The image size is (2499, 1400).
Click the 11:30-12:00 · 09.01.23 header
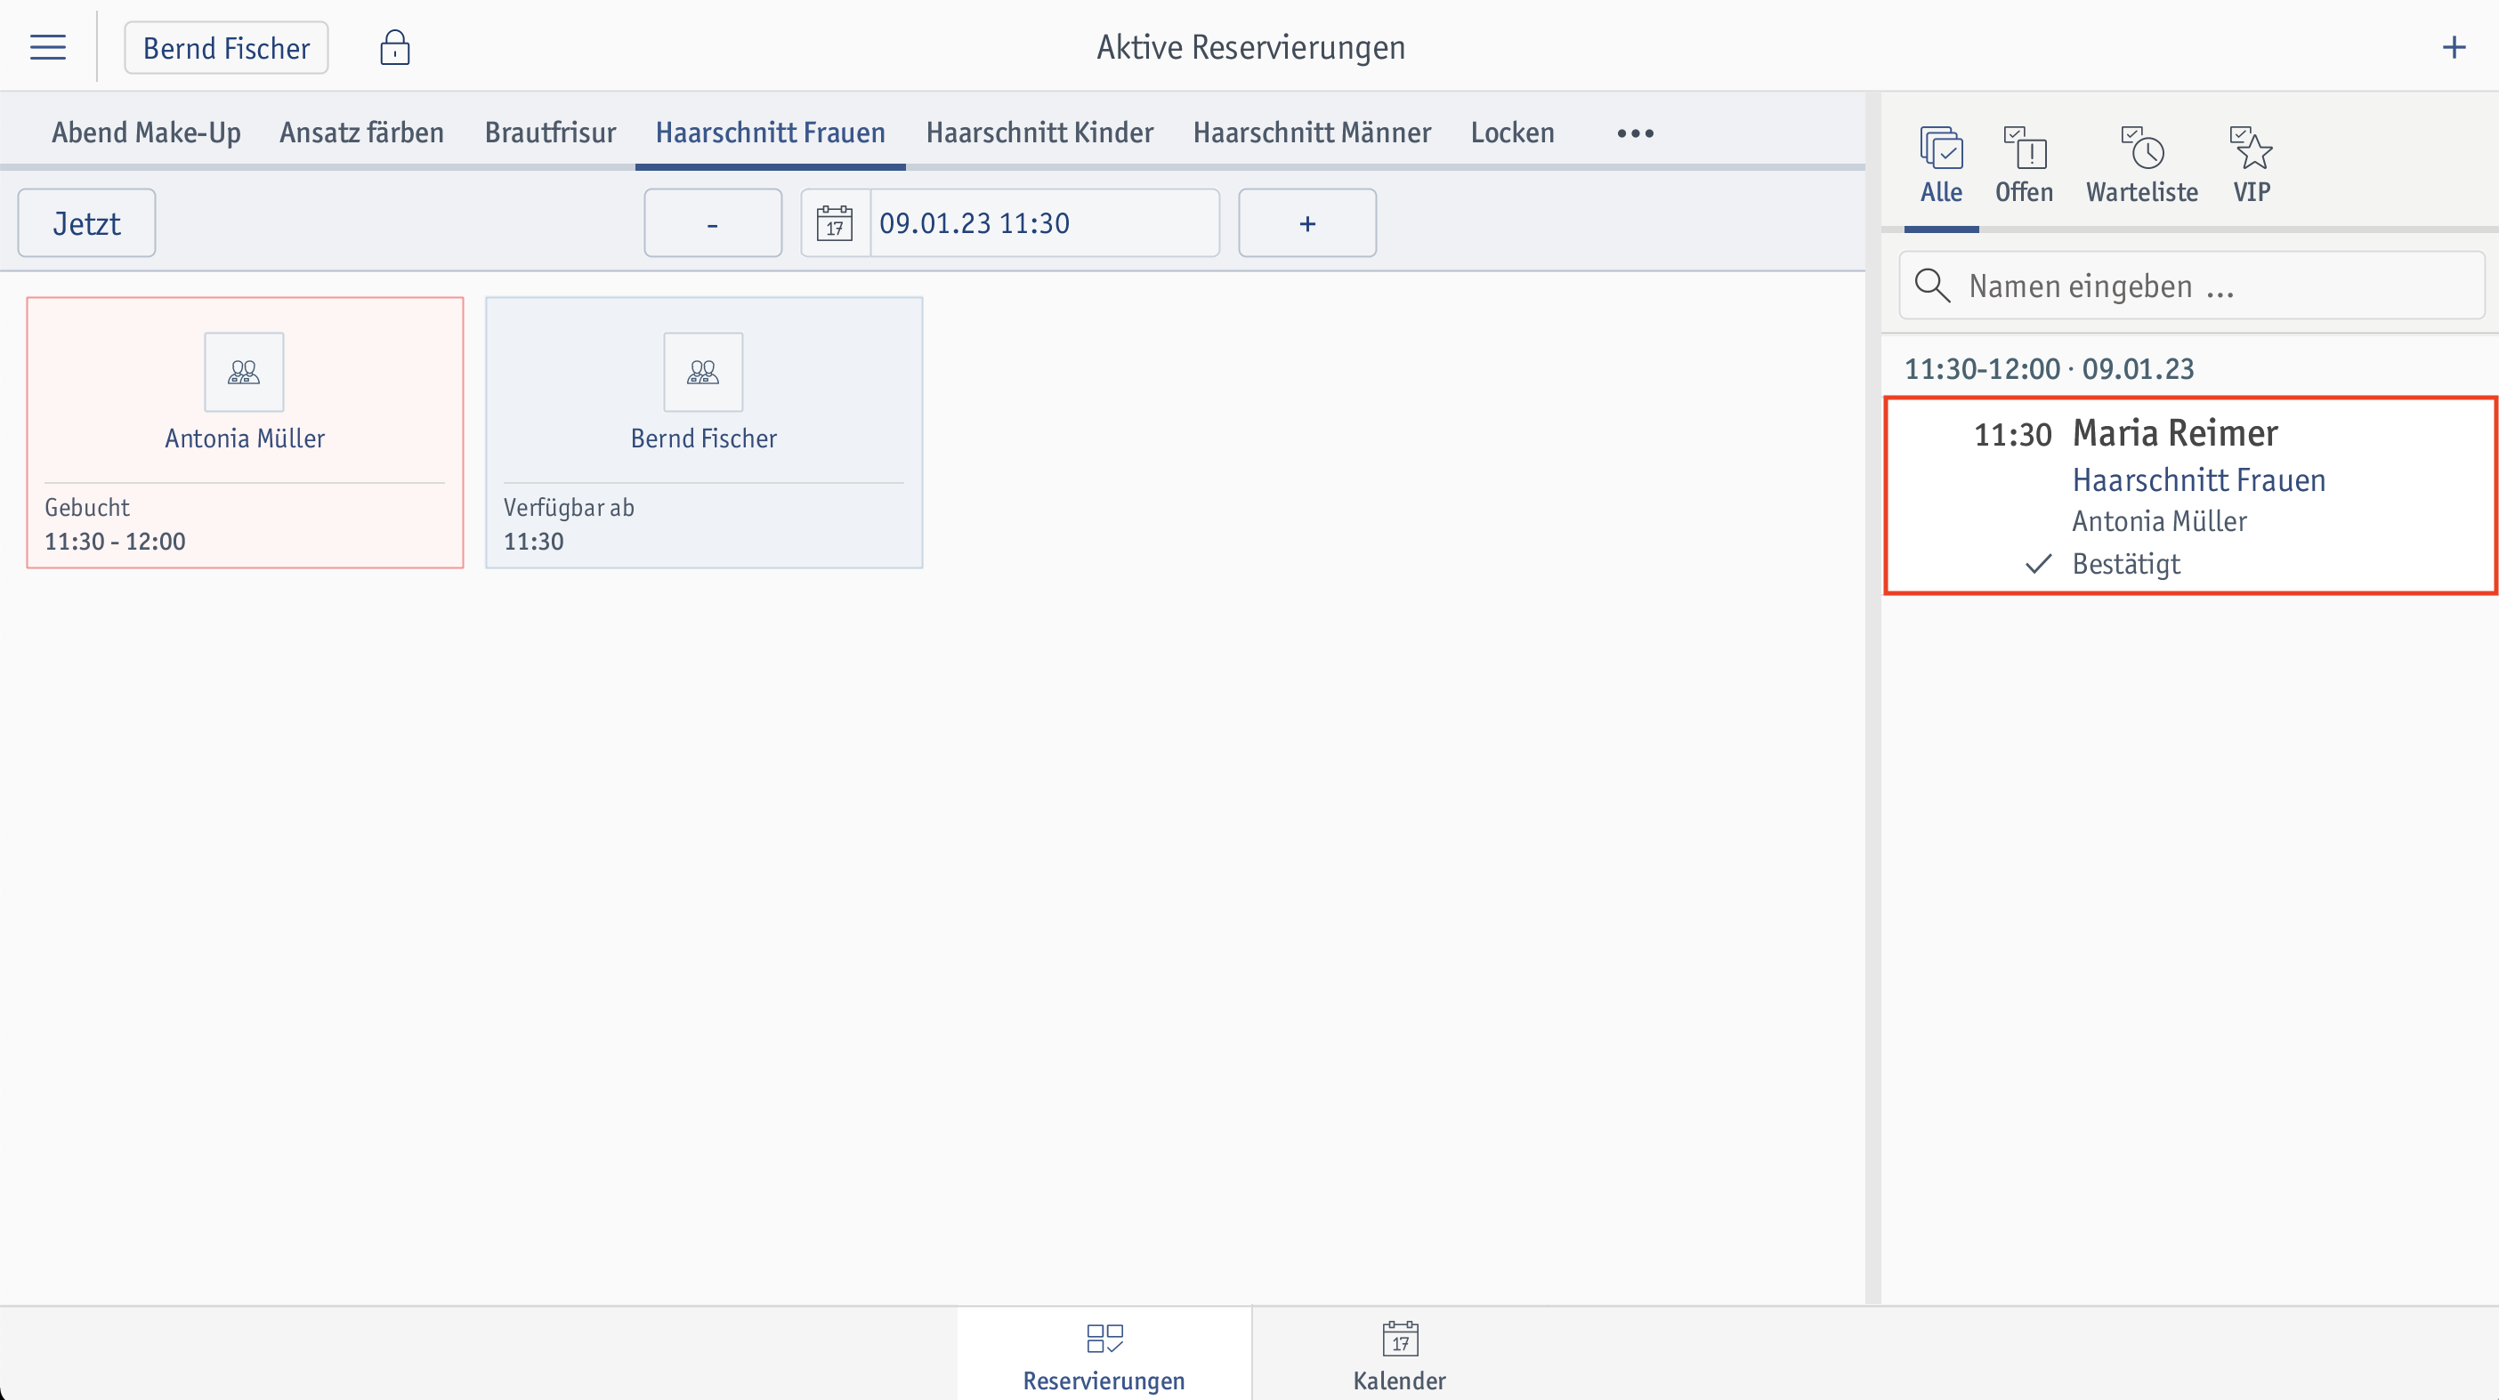pyautogui.click(x=2049, y=368)
